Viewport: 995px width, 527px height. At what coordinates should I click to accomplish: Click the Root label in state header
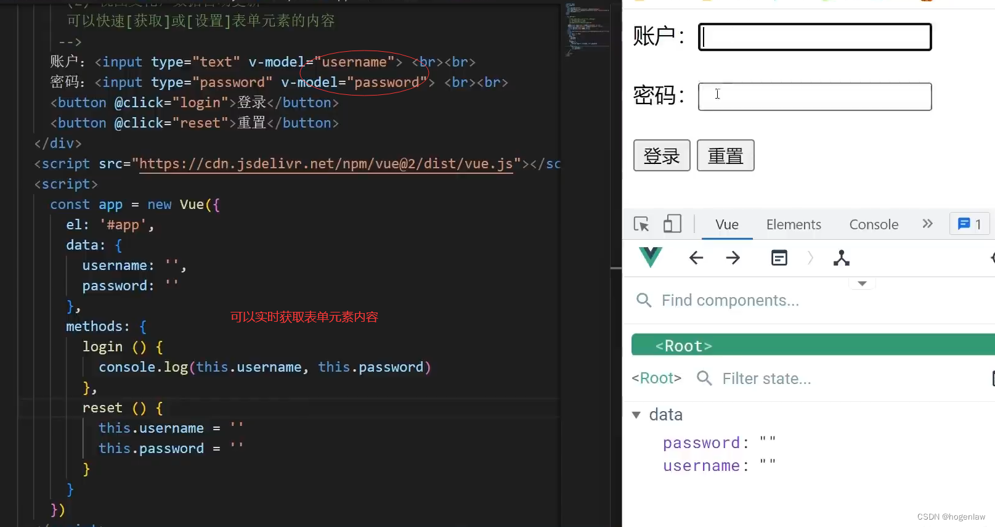point(657,378)
